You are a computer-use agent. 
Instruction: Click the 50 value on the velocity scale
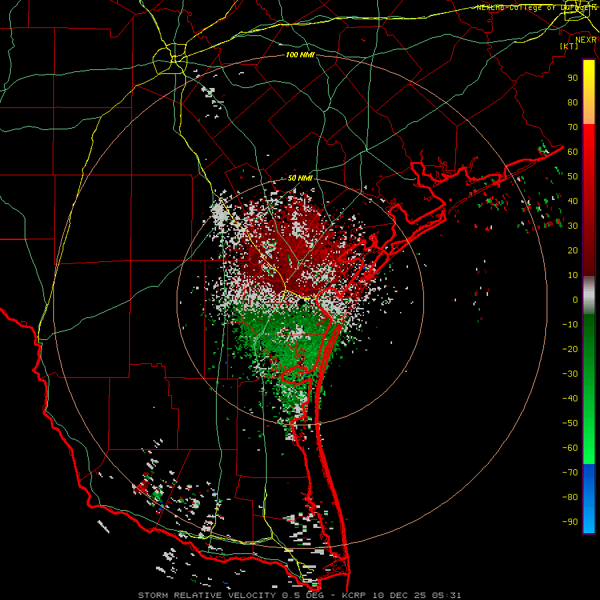tap(573, 177)
